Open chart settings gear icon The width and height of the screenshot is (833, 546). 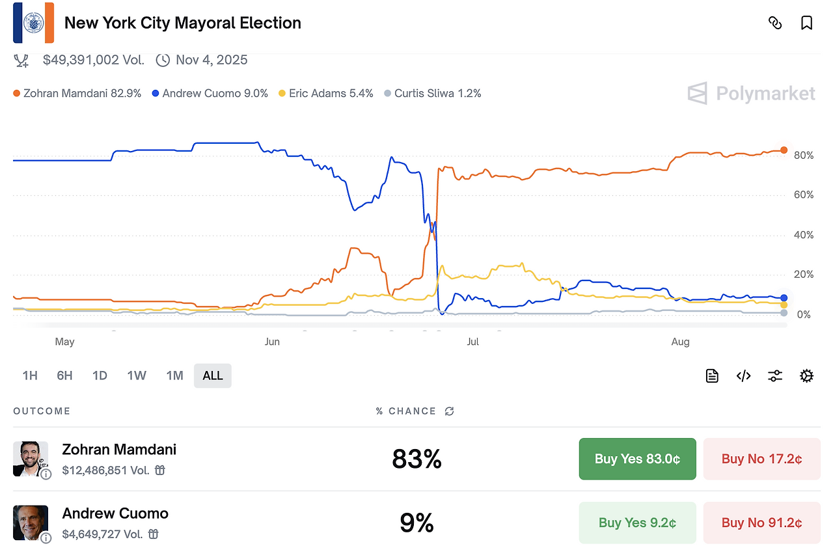[x=806, y=375]
